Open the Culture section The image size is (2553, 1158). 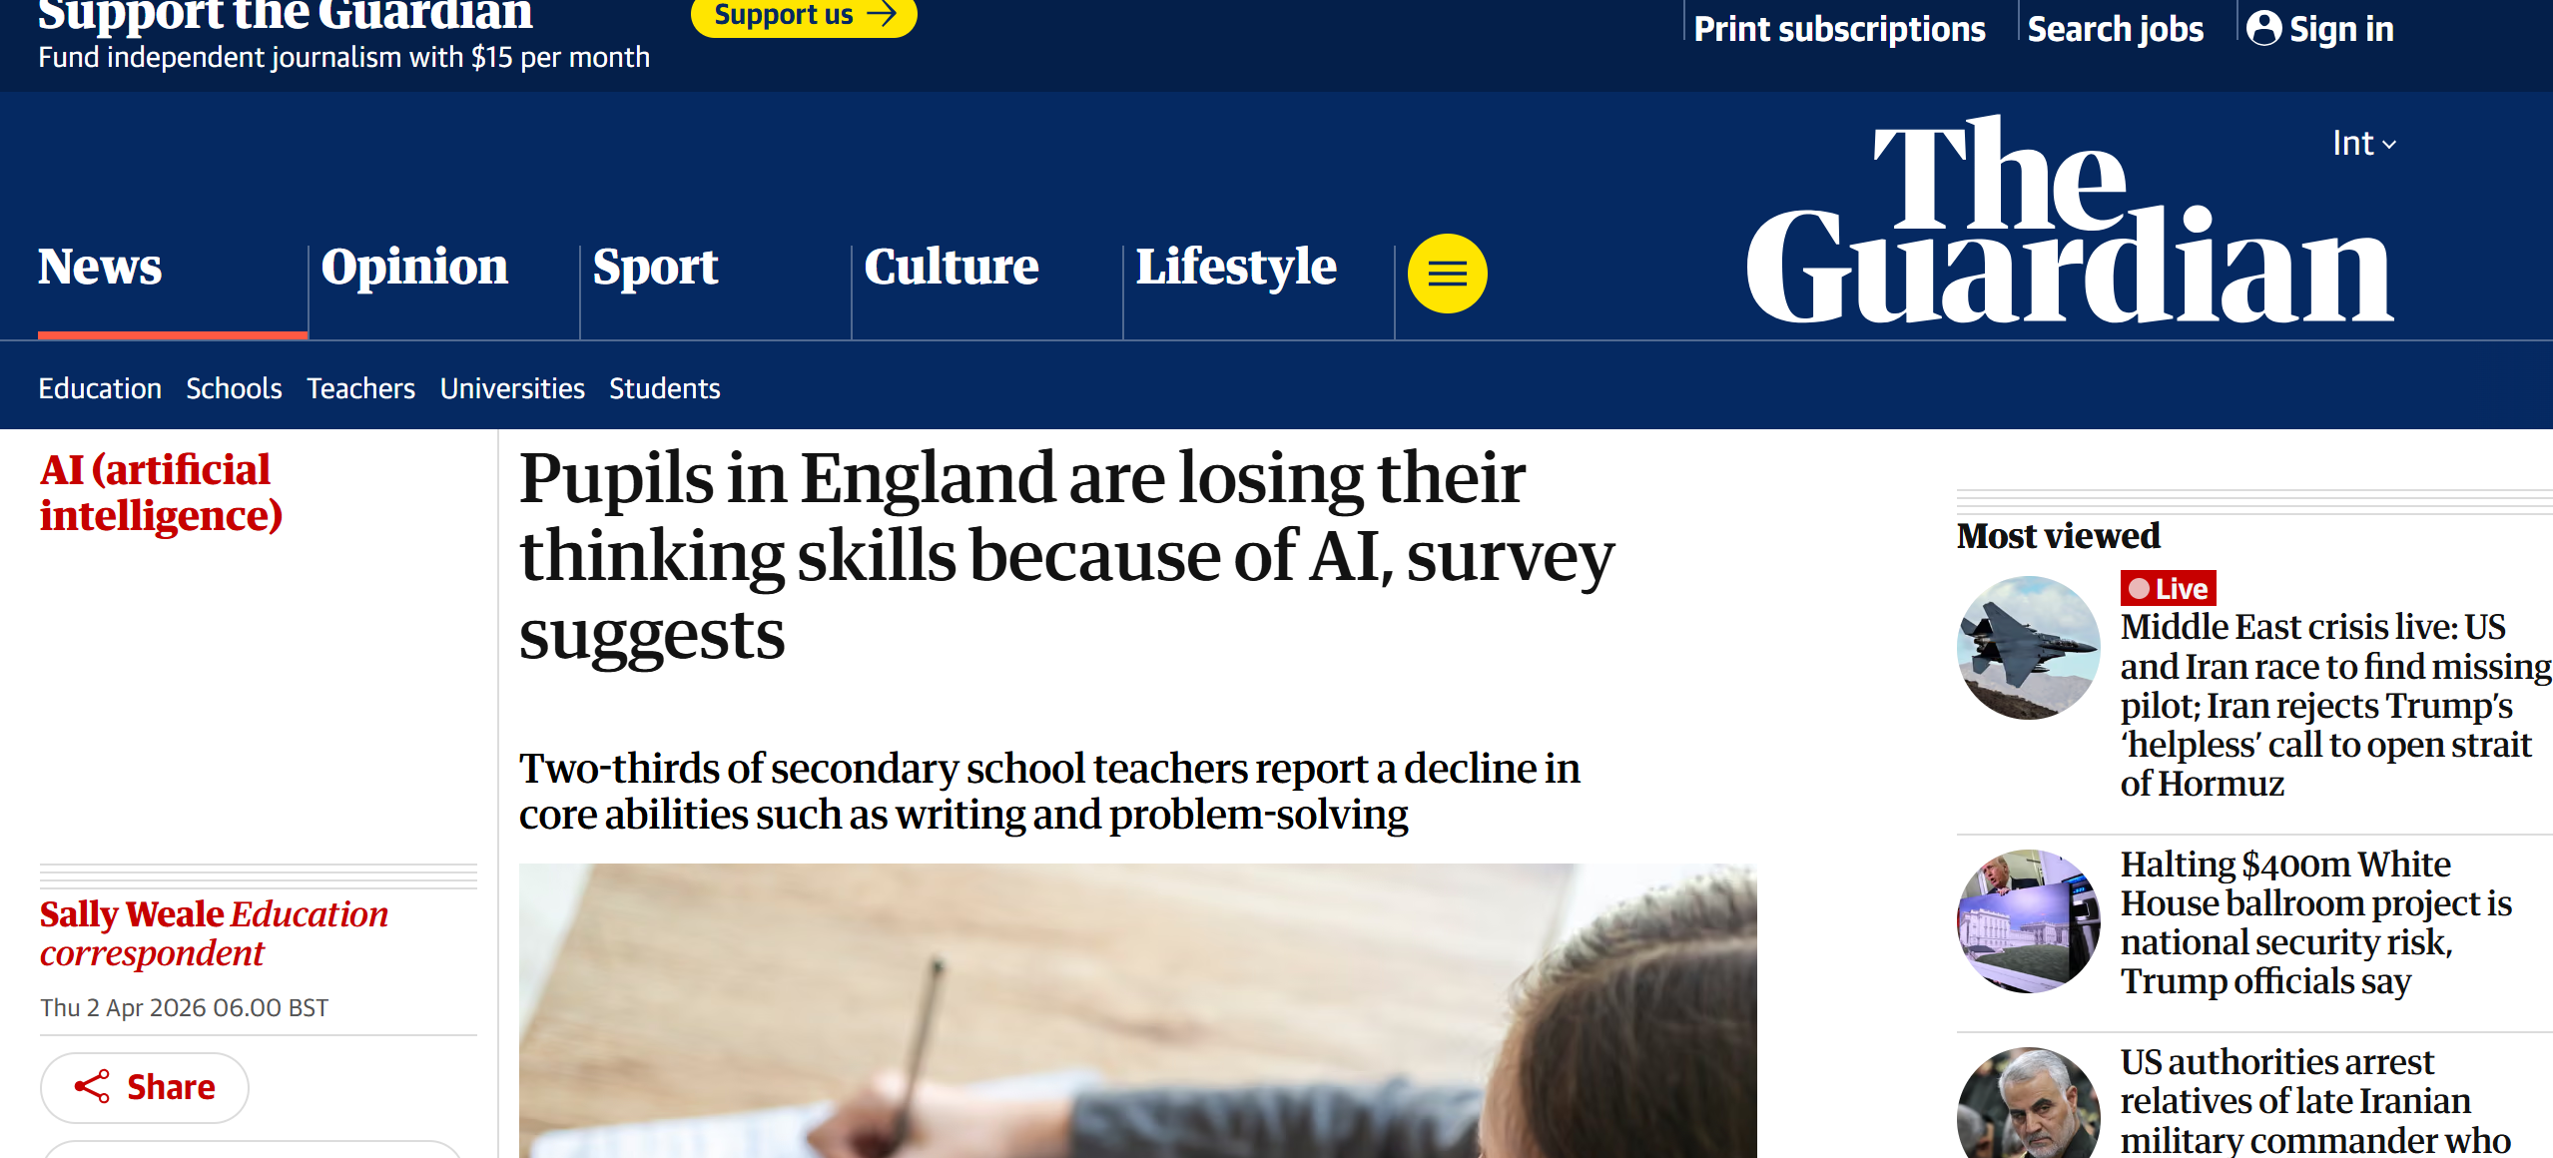pos(951,267)
